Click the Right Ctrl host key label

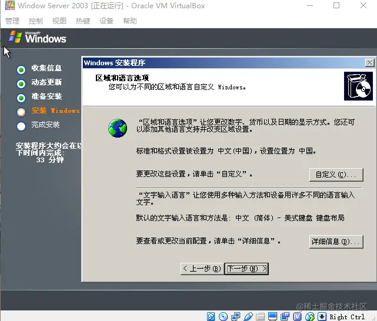[347, 317]
